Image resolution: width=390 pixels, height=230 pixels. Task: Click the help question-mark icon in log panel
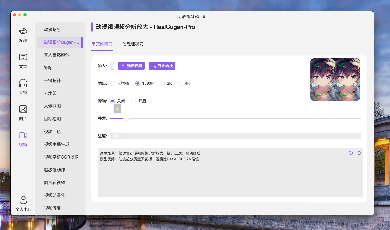point(351,153)
